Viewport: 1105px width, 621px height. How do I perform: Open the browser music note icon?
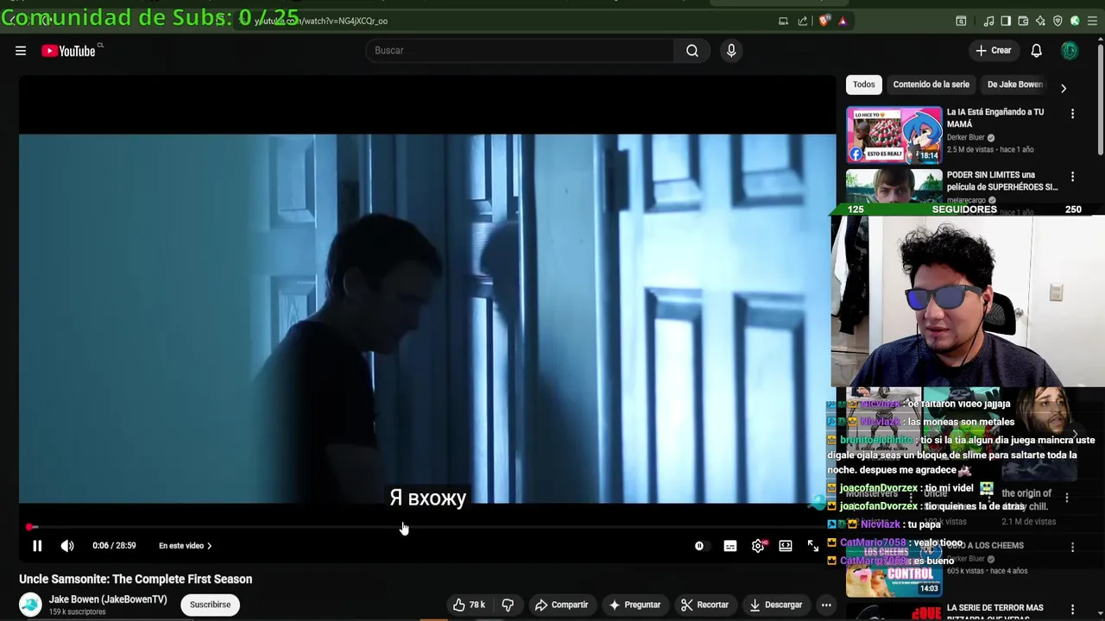click(989, 21)
